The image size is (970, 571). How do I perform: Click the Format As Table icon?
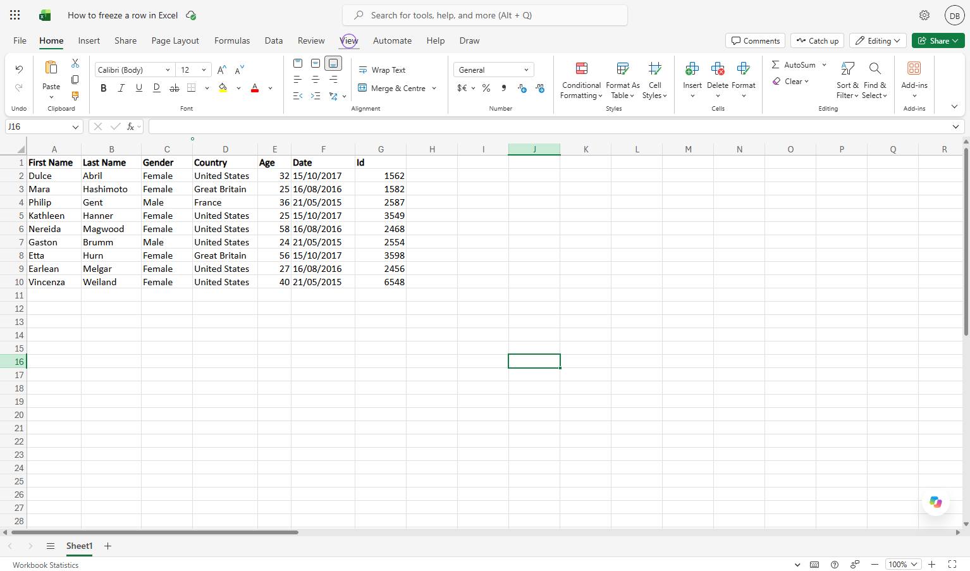pos(622,68)
